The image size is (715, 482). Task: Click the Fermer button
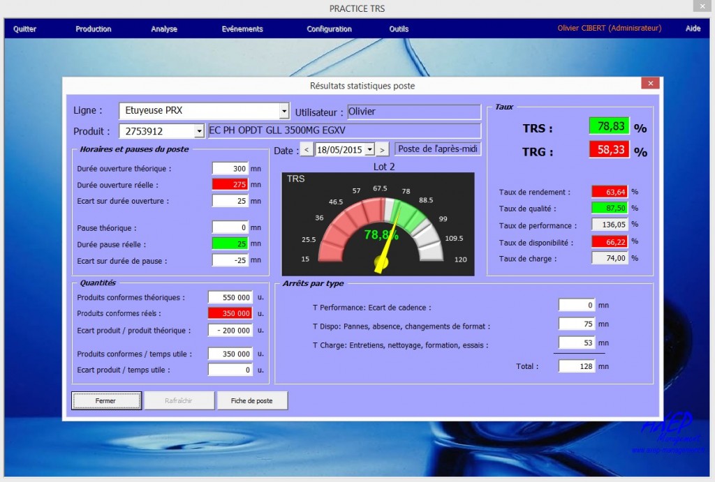pos(106,400)
